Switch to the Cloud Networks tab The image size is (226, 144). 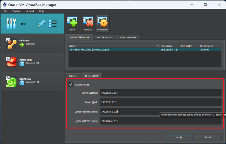128,37
